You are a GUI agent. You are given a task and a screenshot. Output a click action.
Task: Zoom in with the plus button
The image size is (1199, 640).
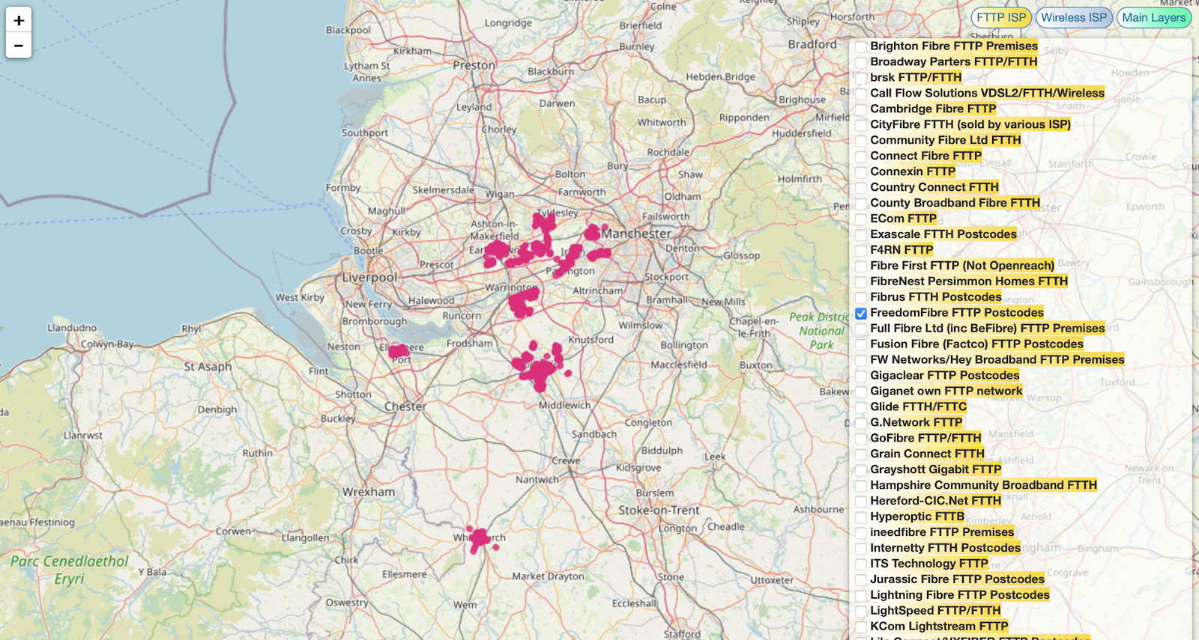tap(19, 20)
